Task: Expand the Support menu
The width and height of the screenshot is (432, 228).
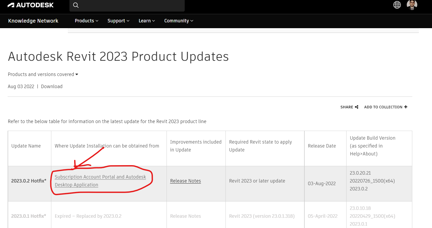Action: [118, 21]
